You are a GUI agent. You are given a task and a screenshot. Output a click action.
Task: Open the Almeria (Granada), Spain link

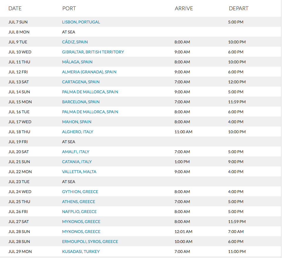tap(89, 72)
